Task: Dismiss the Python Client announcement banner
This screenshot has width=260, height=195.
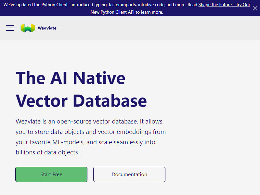Action: (x=255, y=8)
